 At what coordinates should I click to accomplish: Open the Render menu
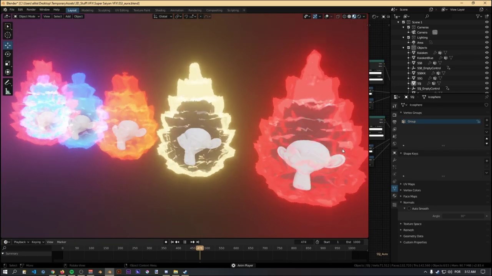(31, 10)
